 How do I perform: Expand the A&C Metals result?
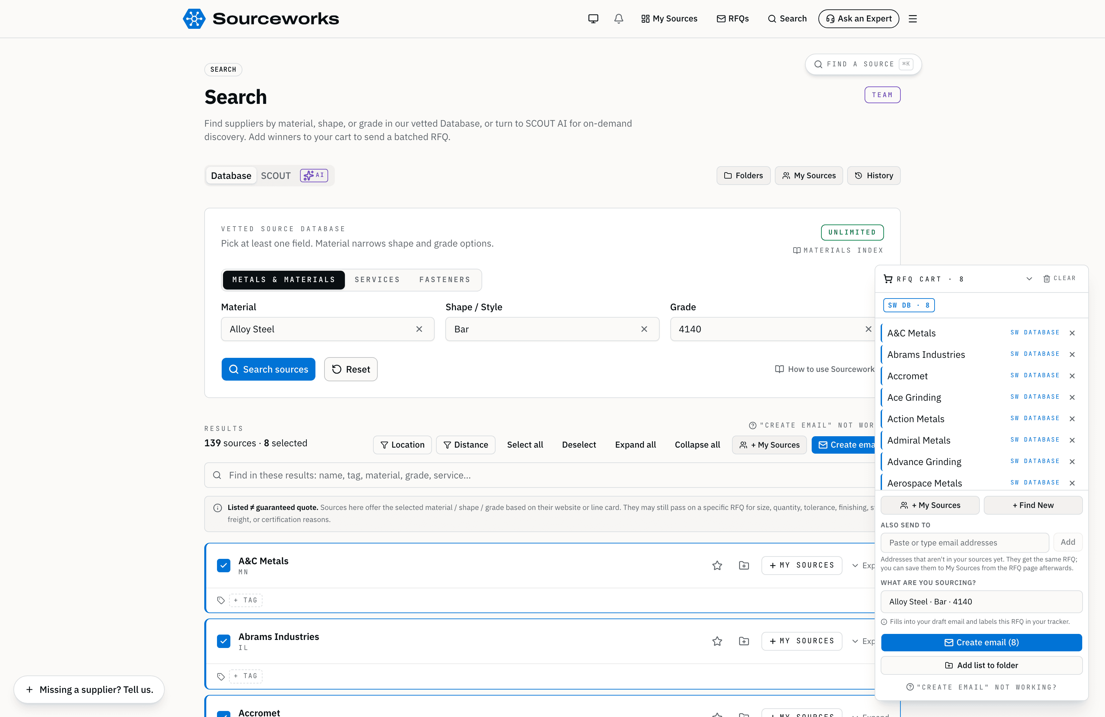863,565
